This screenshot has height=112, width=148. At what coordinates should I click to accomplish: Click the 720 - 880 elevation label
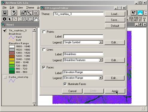22,66
